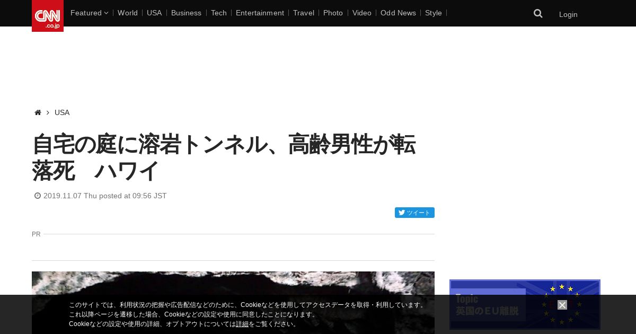The height and width of the screenshot is (334, 636).
Task: Open the search magnifier icon
Action: 538,14
